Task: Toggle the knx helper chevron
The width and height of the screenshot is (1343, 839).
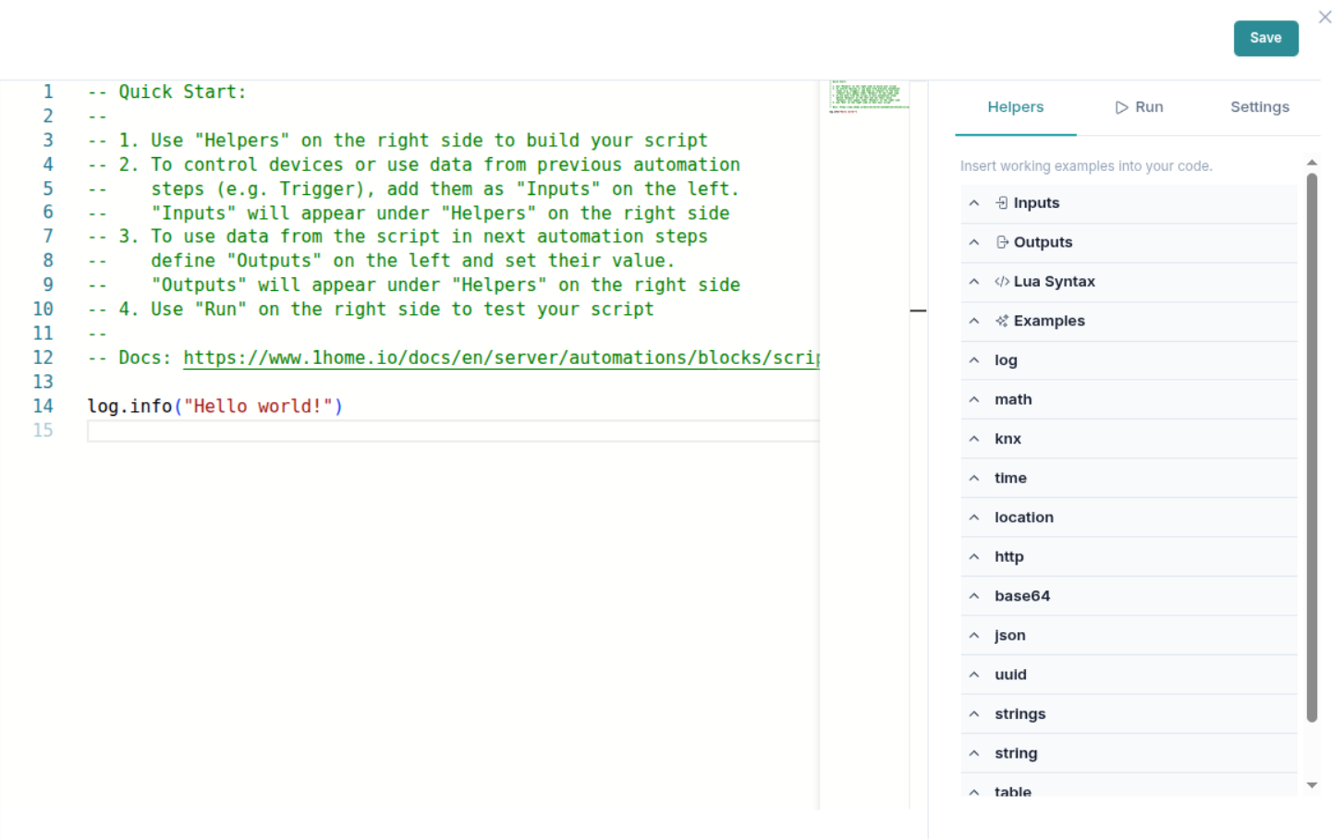Action: pos(974,439)
